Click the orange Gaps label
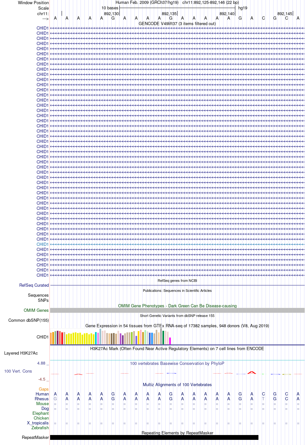 [44, 389]
